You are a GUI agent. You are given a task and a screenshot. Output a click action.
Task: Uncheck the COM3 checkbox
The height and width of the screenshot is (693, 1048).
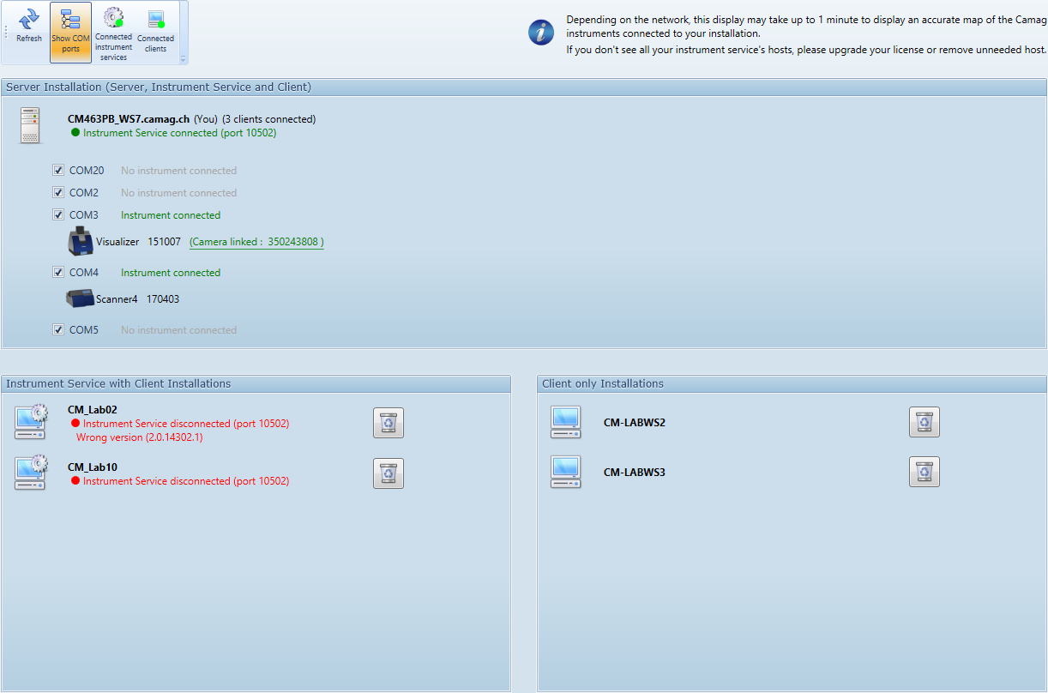pyautogui.click(x=58, y=214)
